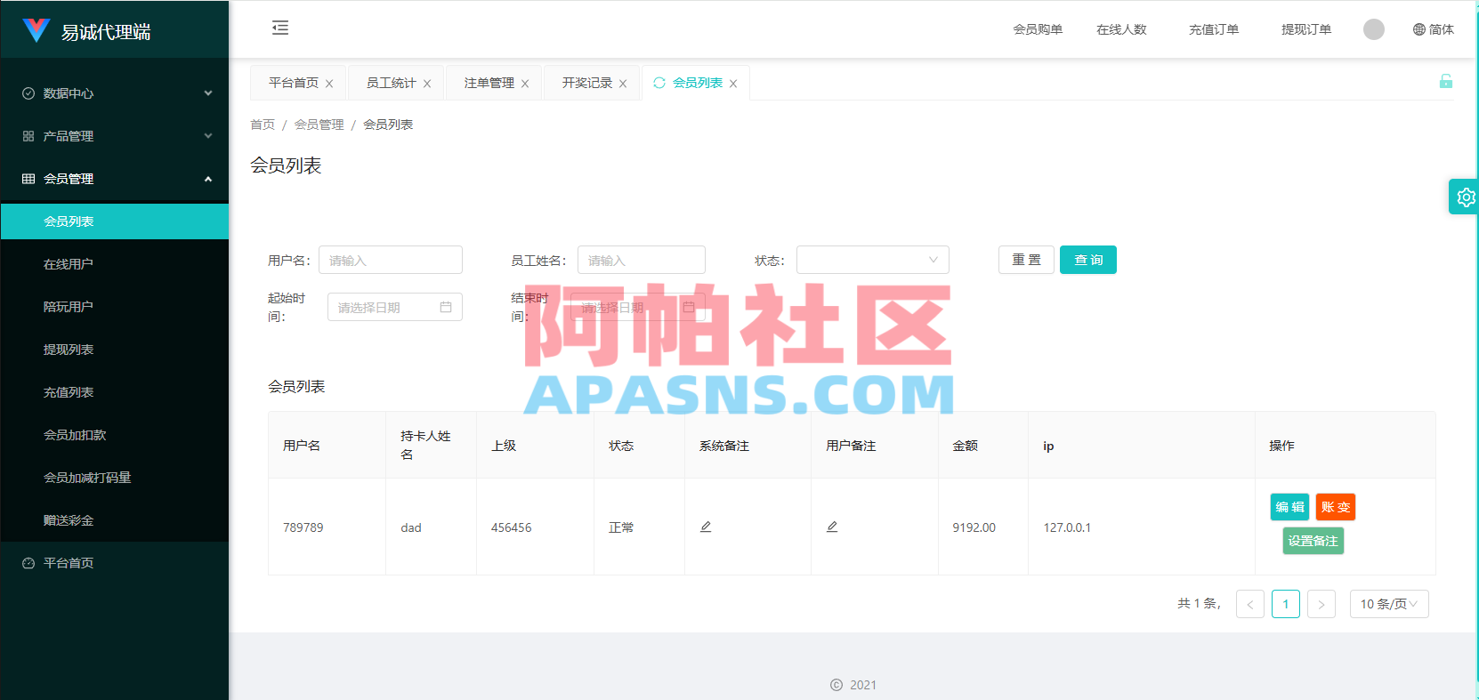
Task: Open 在线人数 in the top bar
Action: (1121, 29)
